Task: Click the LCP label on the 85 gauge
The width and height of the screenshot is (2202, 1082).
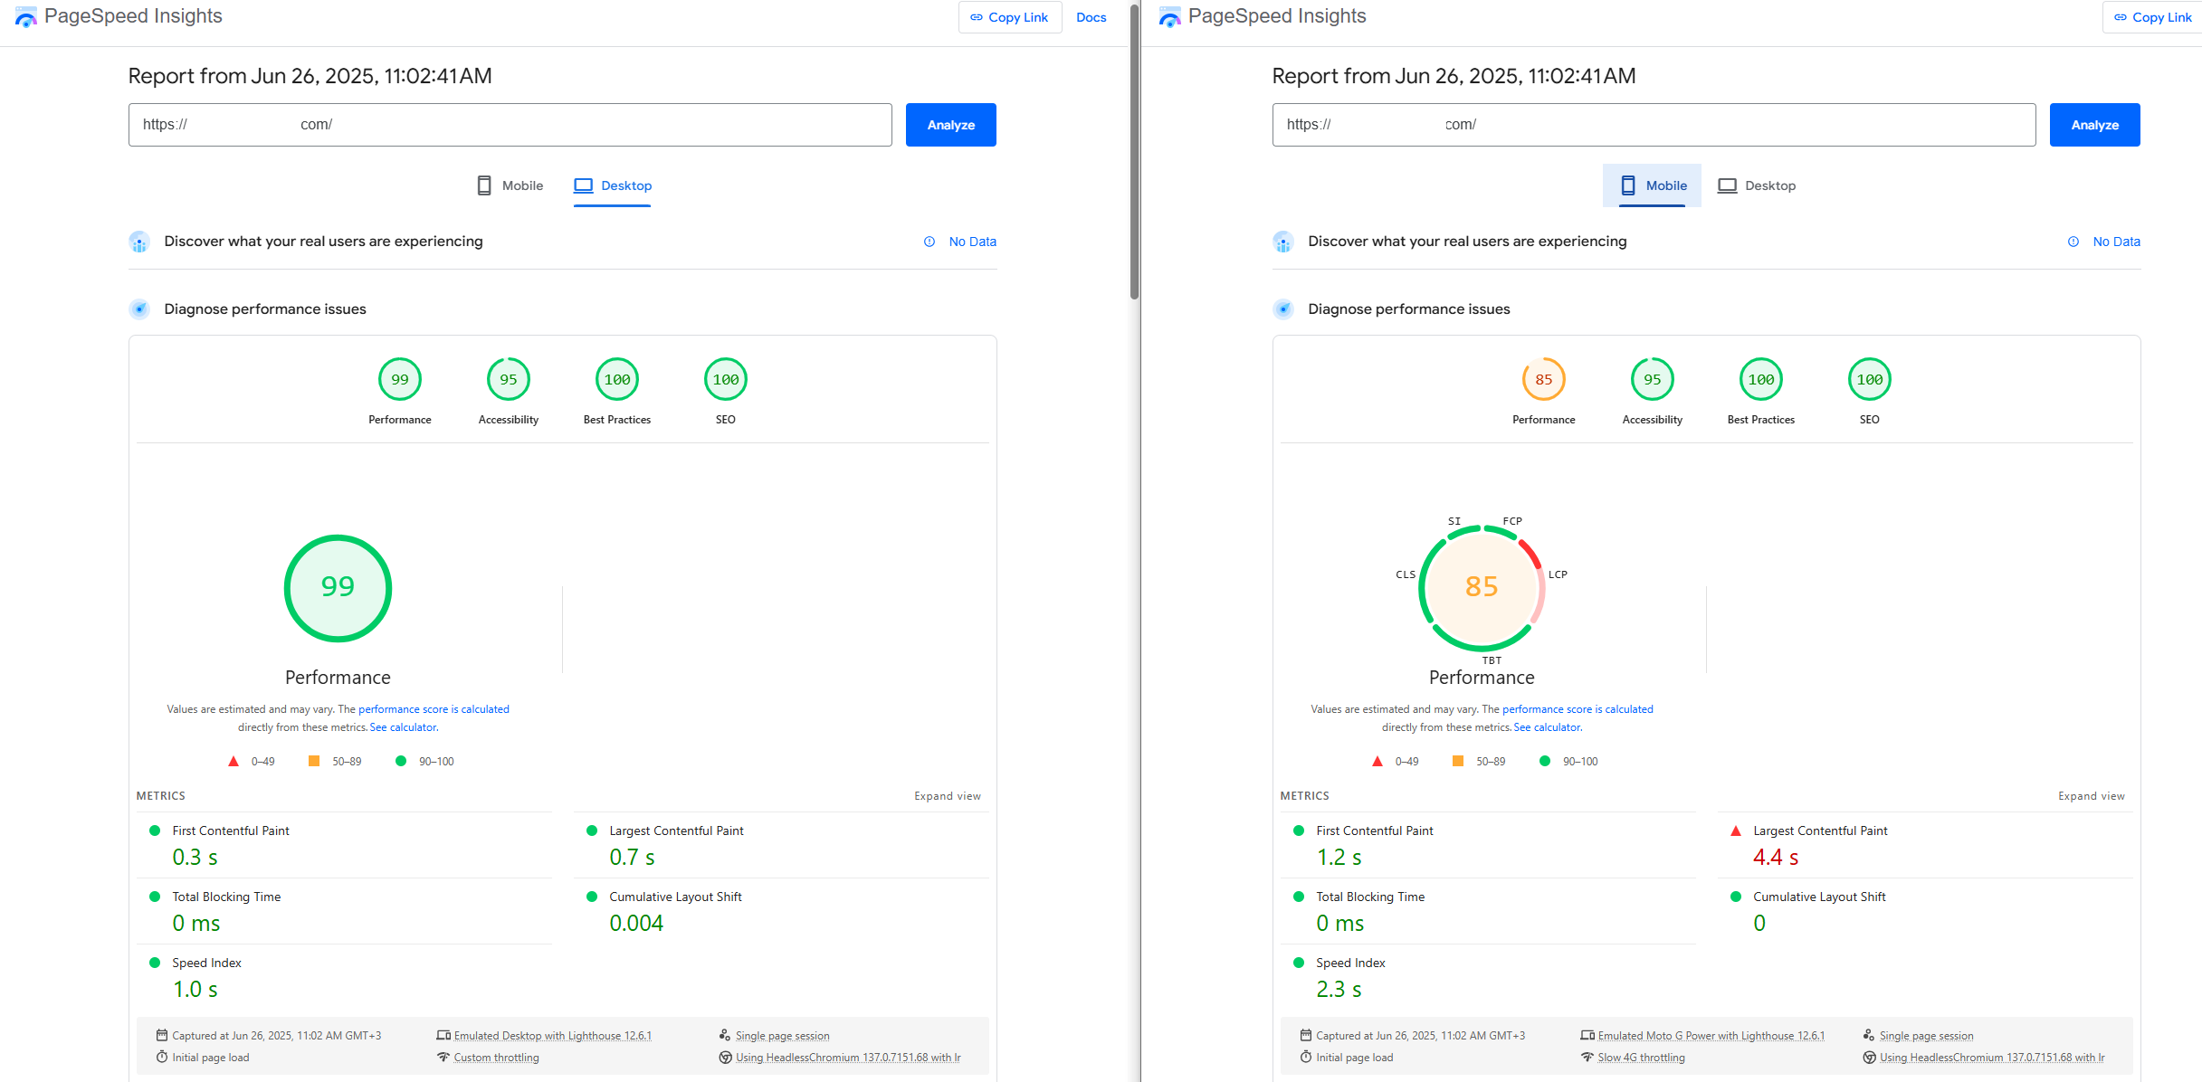Action: click(1558, 574)
